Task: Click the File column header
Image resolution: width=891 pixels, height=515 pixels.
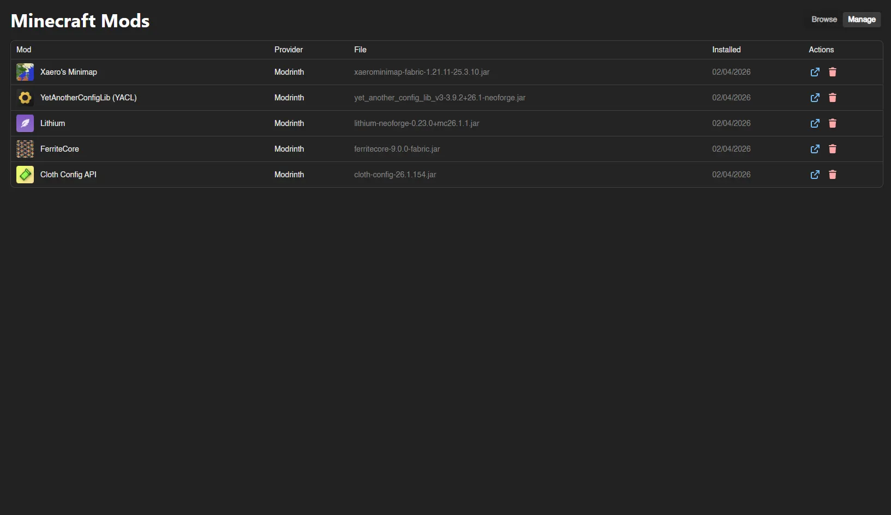Action: [360, 50]
